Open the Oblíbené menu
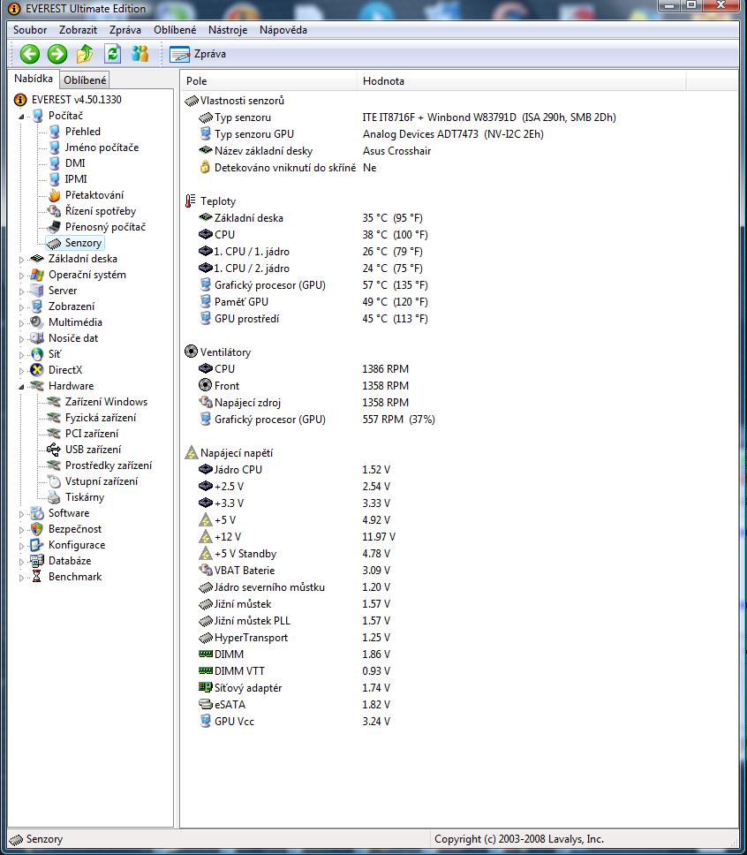Viewport: 747px width, 855px height. click(175, 30)
